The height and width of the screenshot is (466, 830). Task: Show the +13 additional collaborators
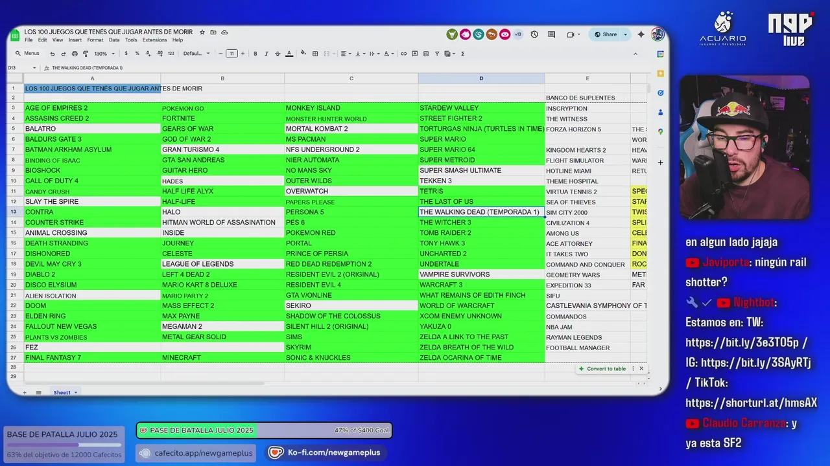518,34
